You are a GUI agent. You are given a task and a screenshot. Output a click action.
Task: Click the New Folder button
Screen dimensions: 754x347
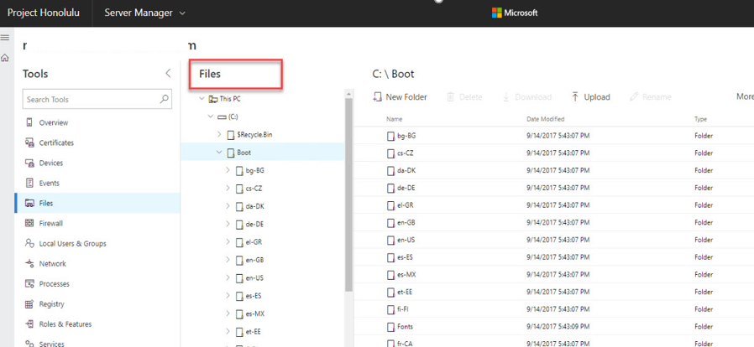click(400, 97)
